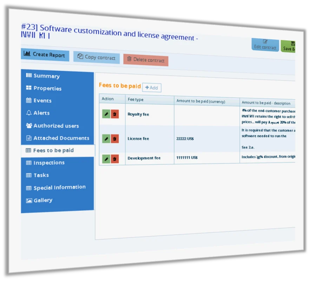Open the Inspections section

coord(57,163)
